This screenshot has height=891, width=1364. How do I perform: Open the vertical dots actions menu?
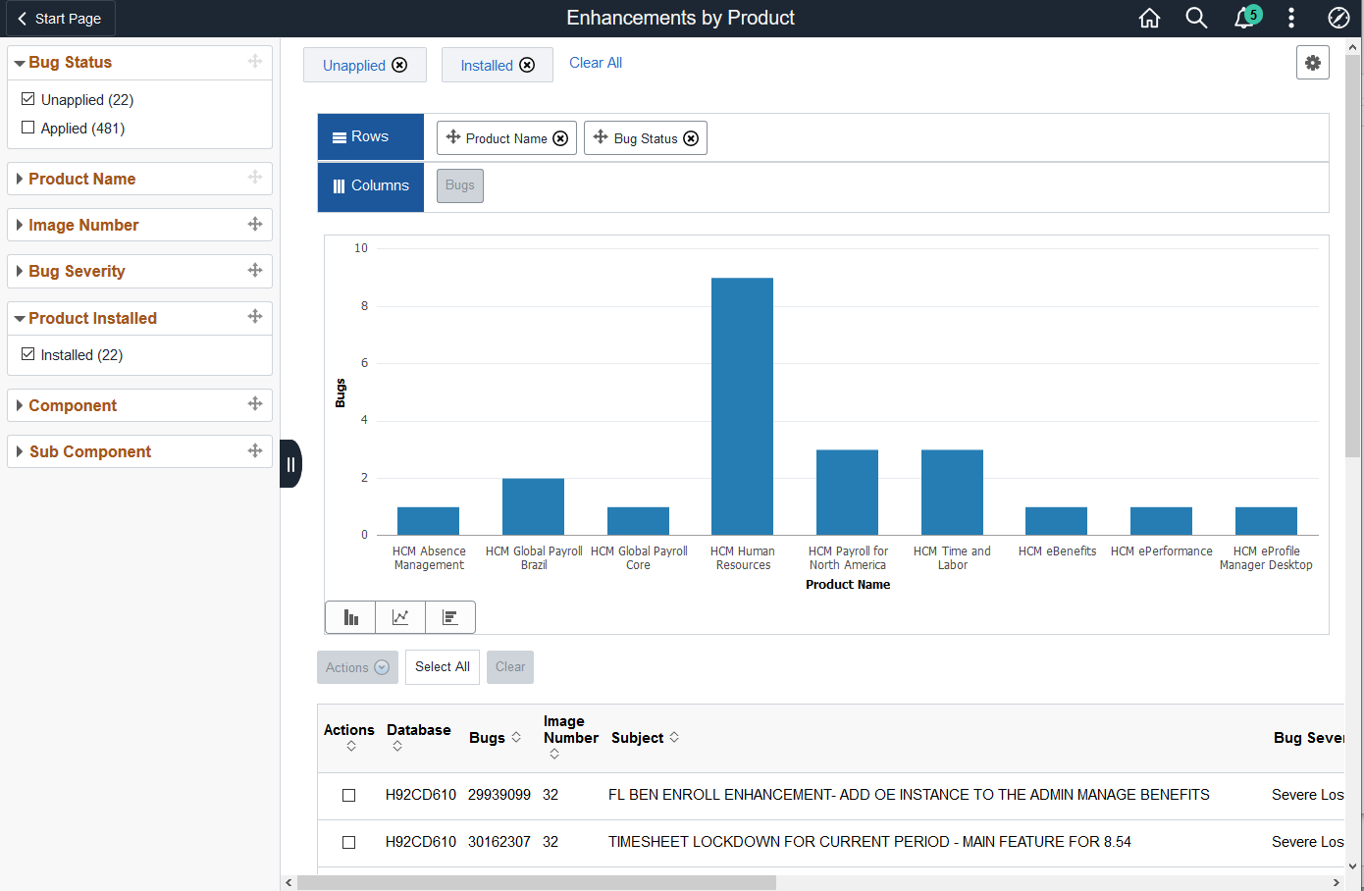(1291, 18)
